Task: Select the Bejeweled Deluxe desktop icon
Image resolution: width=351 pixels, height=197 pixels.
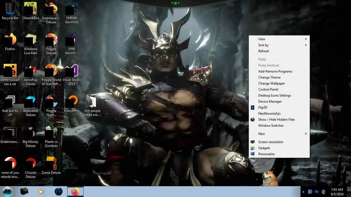Action: click(x=30, y=106)
